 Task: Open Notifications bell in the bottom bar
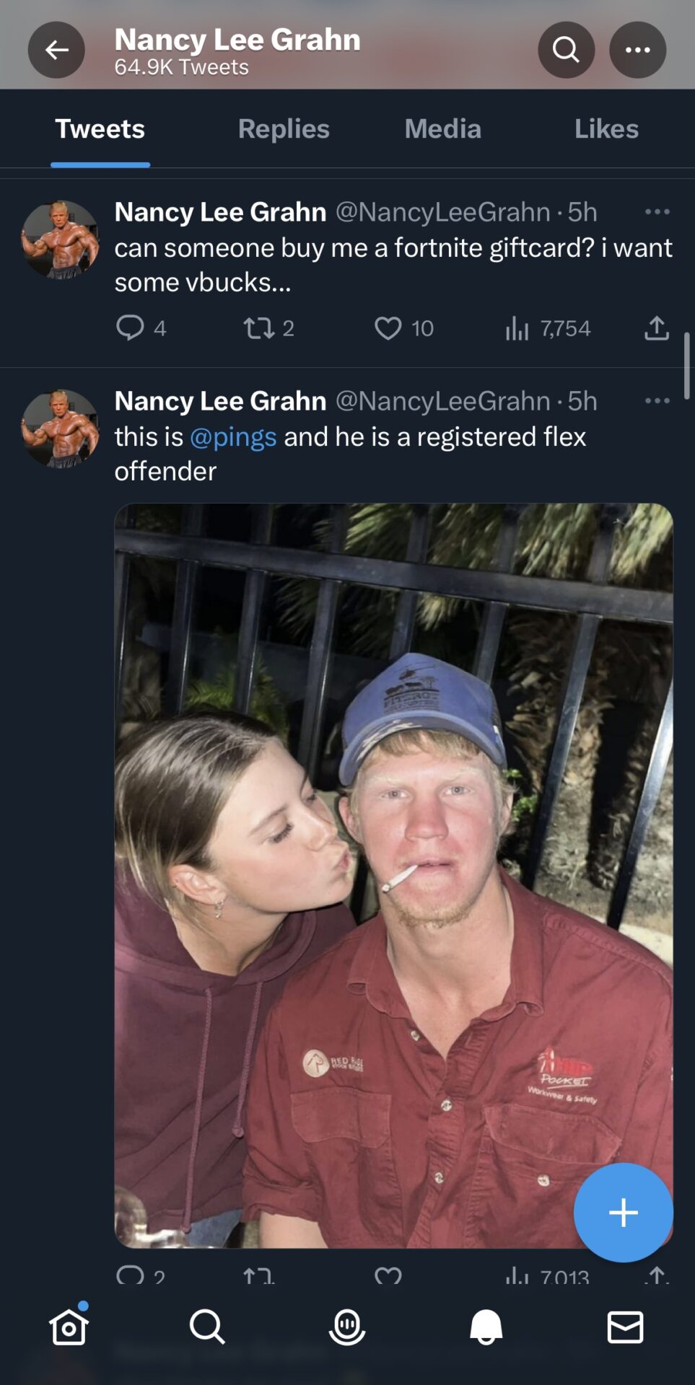click(x=486, y=1327)
